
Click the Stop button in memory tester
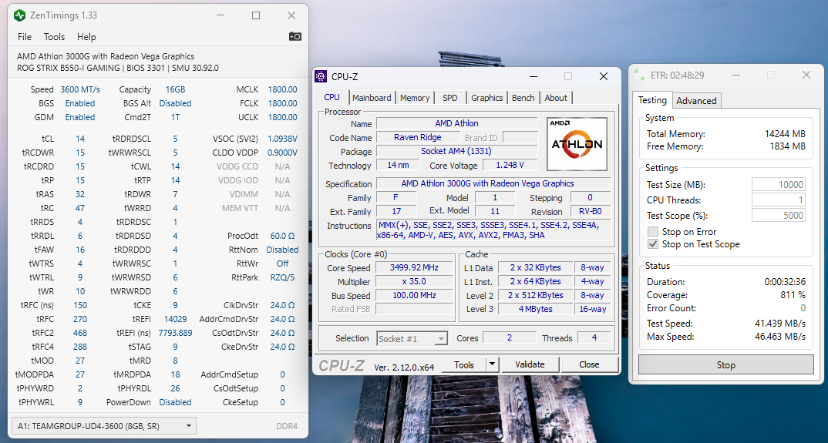point(726,365)
